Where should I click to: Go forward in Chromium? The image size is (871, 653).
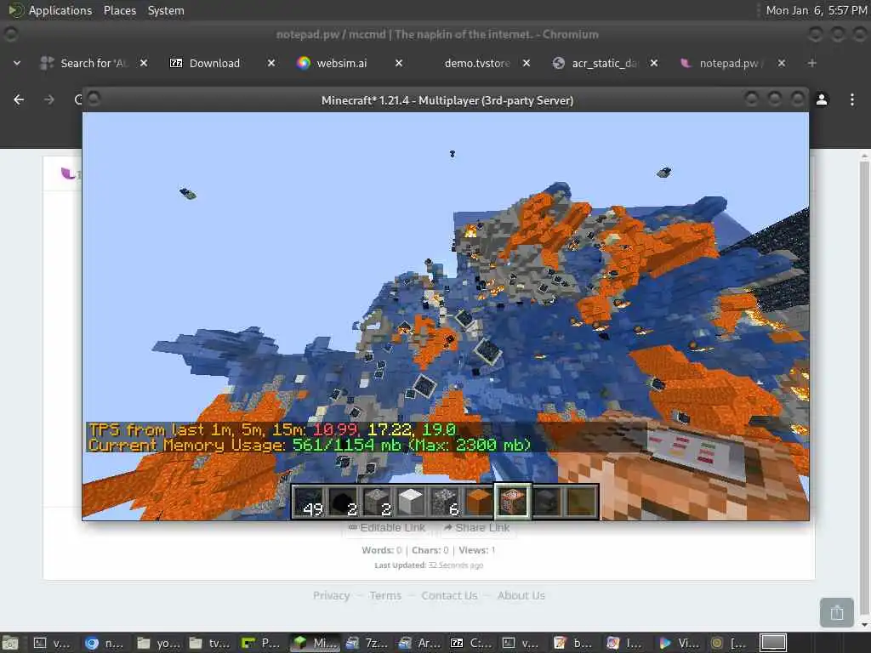[49, 99]
